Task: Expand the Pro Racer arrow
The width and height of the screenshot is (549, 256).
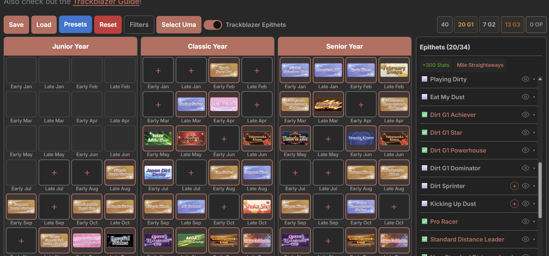Action: (534, 222)
